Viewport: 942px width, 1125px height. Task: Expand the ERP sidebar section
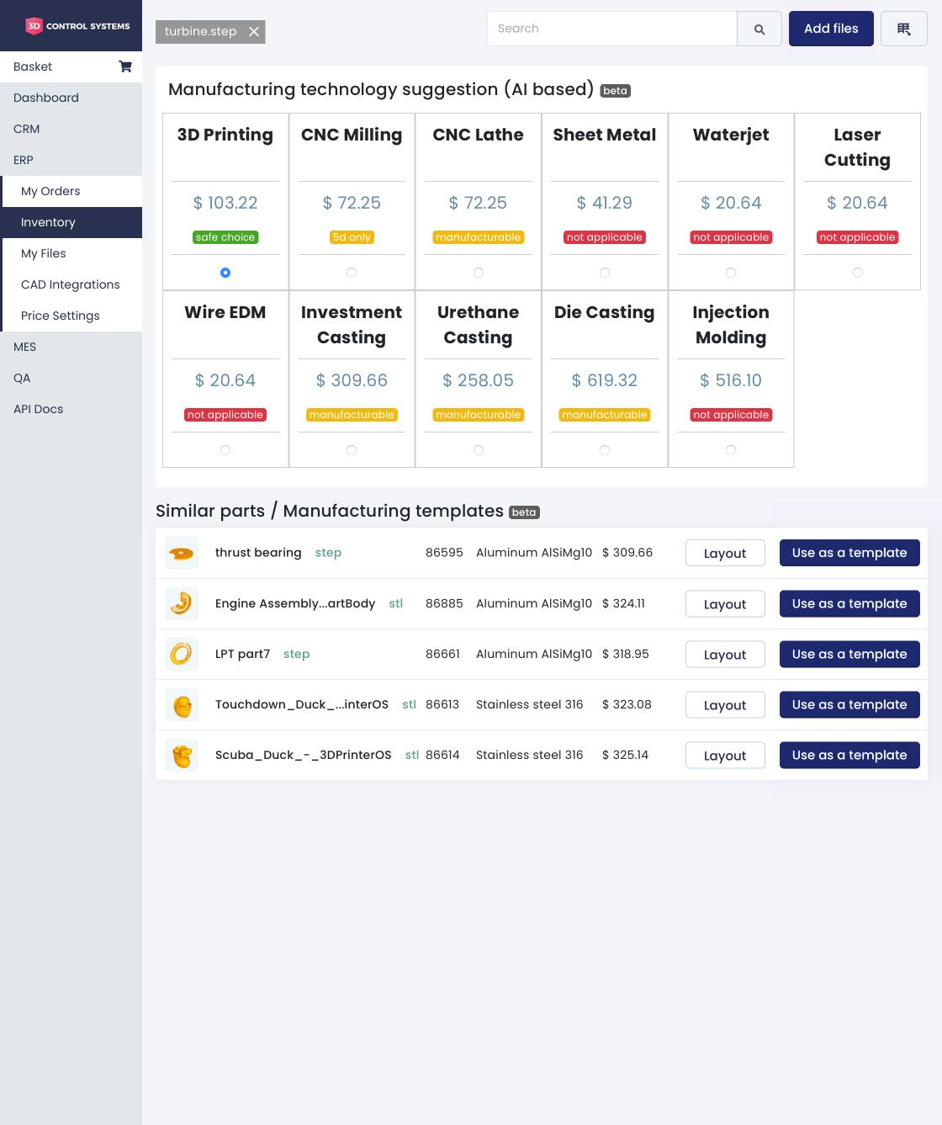click(23, 160)
